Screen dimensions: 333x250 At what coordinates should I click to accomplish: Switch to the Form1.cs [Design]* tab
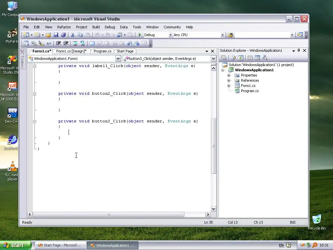click(71, 51)
